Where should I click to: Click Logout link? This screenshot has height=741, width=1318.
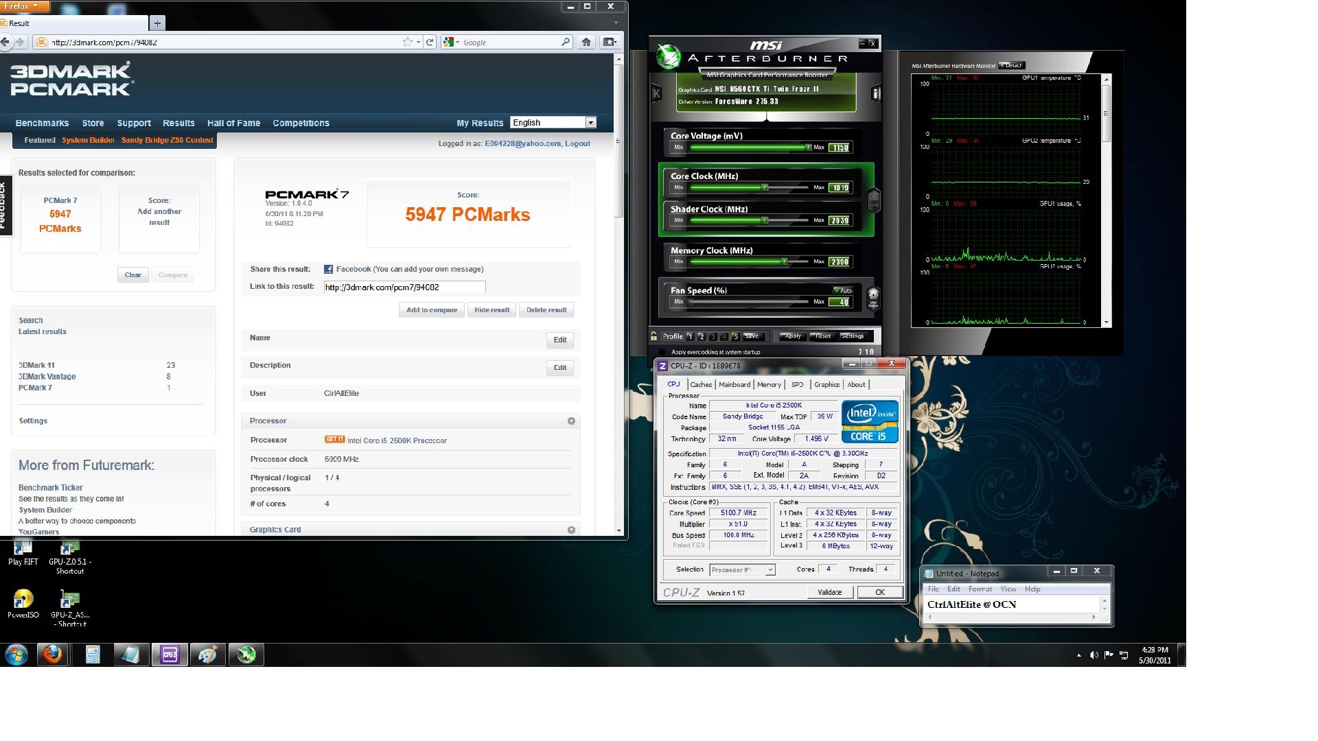tap(577, 144)
